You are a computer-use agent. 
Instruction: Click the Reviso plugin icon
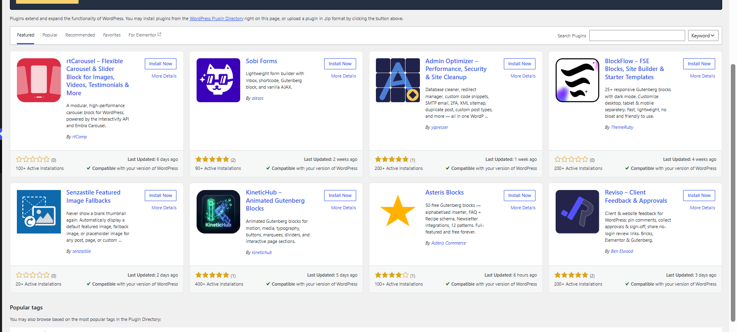pyautogui.click(x=577, y=212)
